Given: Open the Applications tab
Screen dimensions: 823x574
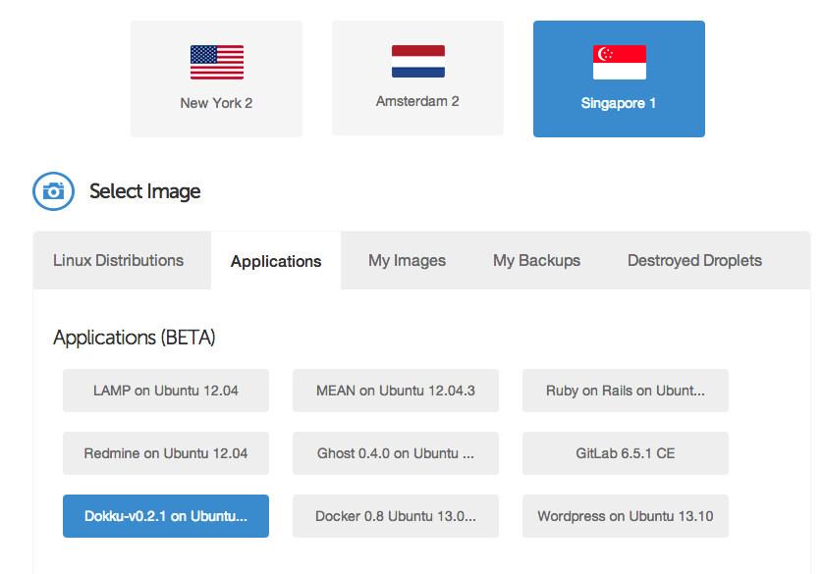Looking at the screenshot, I should (276, 261).
